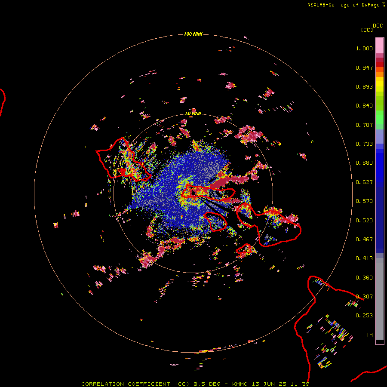Click the NEXLAB-College of DuPage credit text
The height and width of the screenshot is (387, 387).
[343, 5]
